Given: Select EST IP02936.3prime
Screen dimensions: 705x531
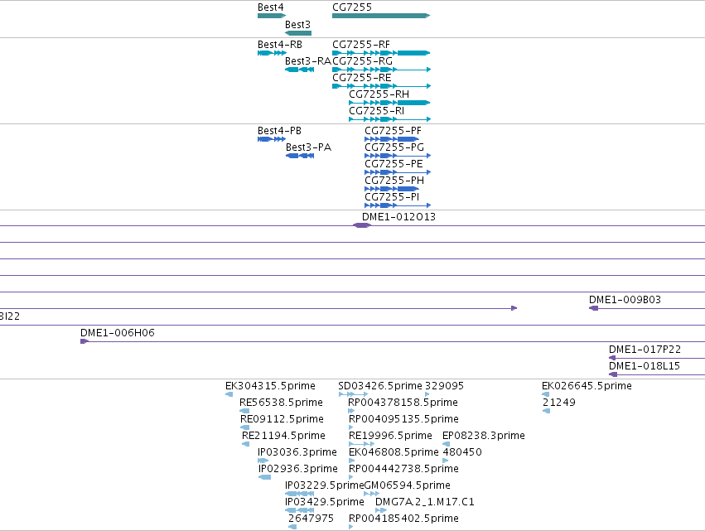Looking at the screenshot, I should pos(265,477).
